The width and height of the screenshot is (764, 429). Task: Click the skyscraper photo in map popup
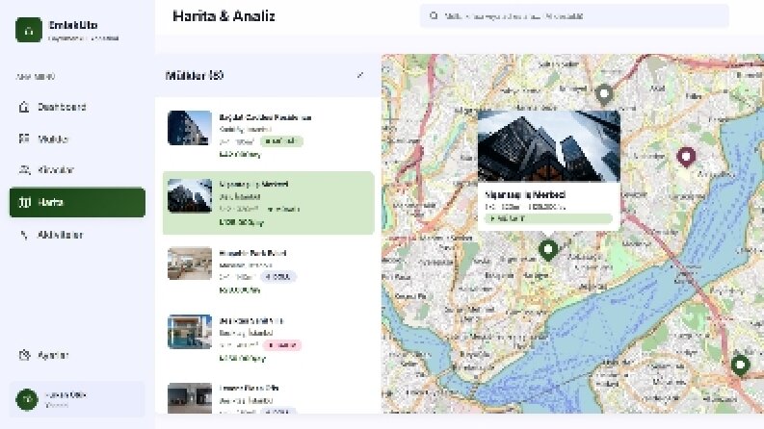point(548,146)
